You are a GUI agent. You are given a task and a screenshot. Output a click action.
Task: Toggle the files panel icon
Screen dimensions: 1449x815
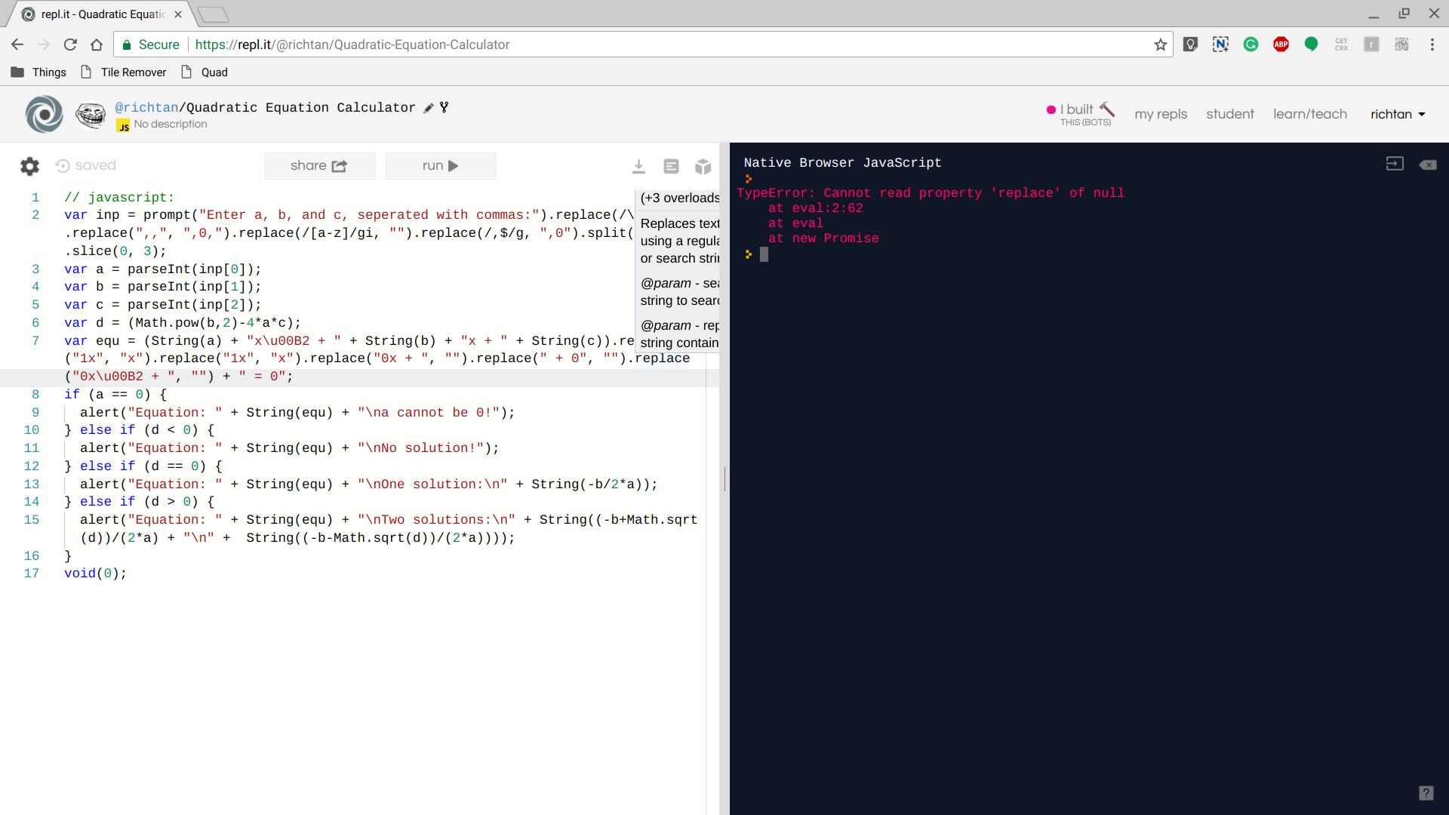click(671, 166)
